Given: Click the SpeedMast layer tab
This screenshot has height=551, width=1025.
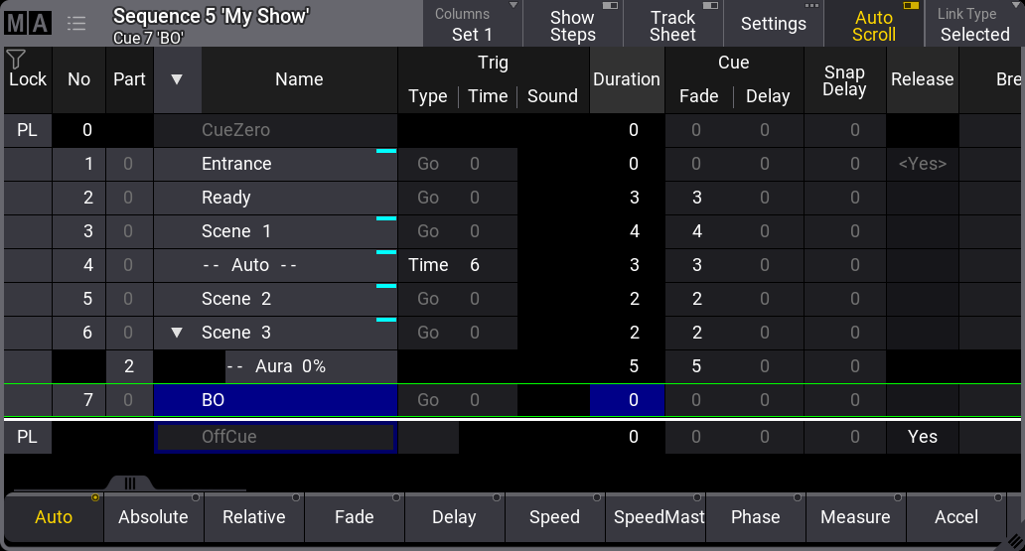Looking at the screenshot, I should pos(655,517).
